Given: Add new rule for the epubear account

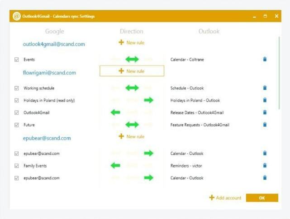Looking at the screenshot, I should (132, 136).
